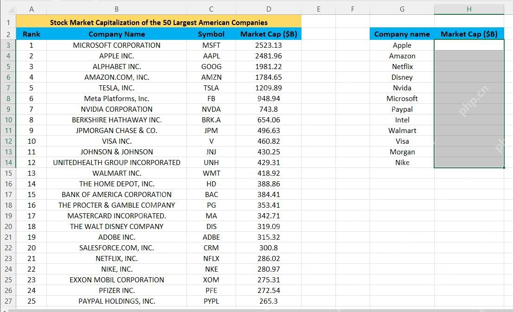Select the market cap value 286.02
The width and height of the screenshot is (513, 312).
269,258
